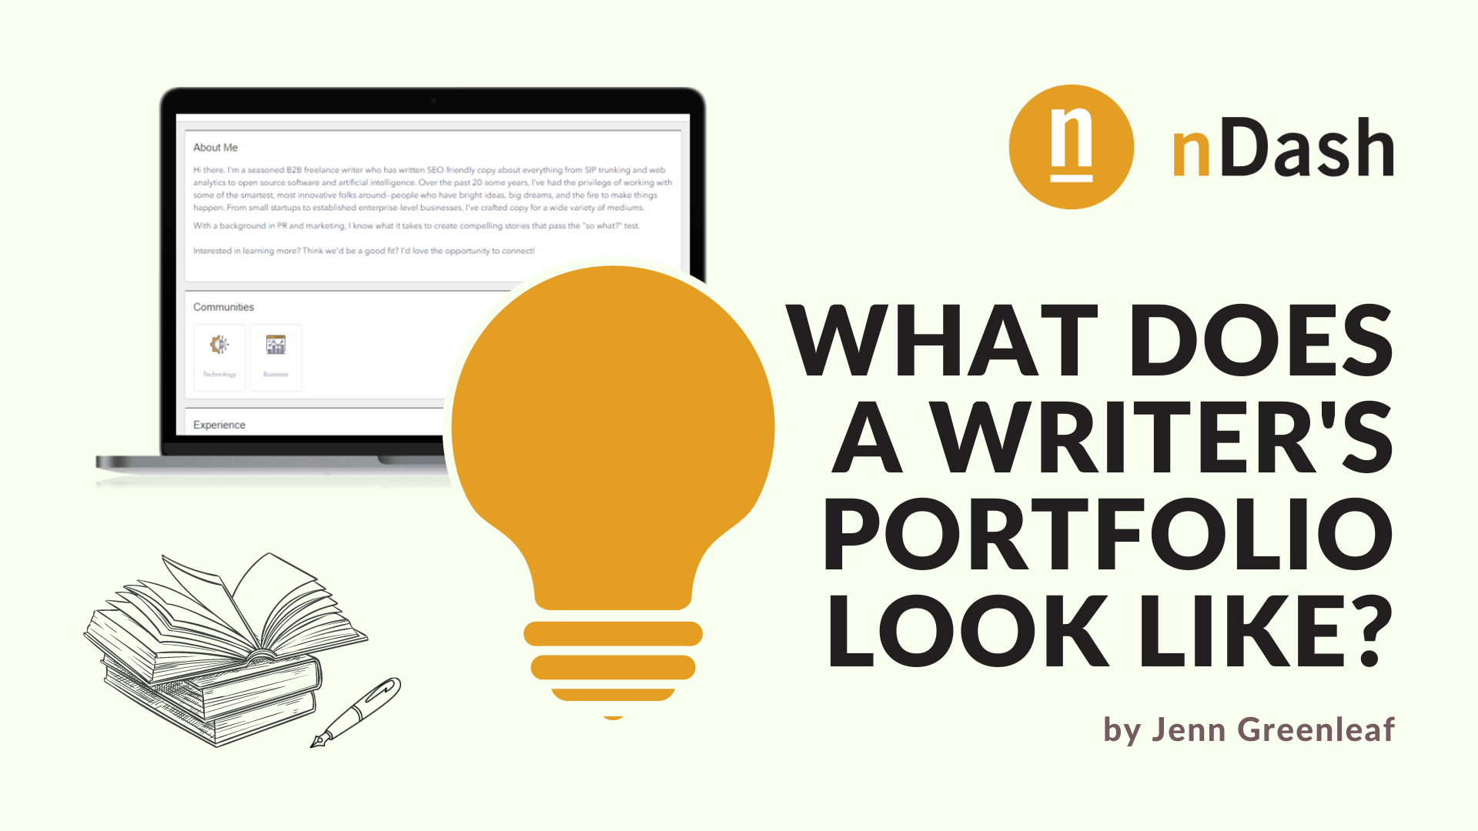Click the About Me heading

point(216,147)
